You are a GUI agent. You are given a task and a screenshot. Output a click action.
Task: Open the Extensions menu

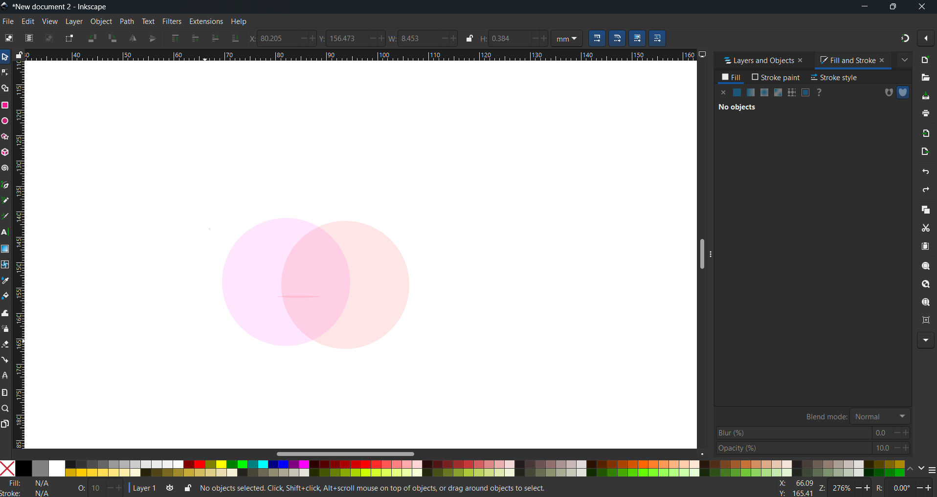click(x=206, y=22)
